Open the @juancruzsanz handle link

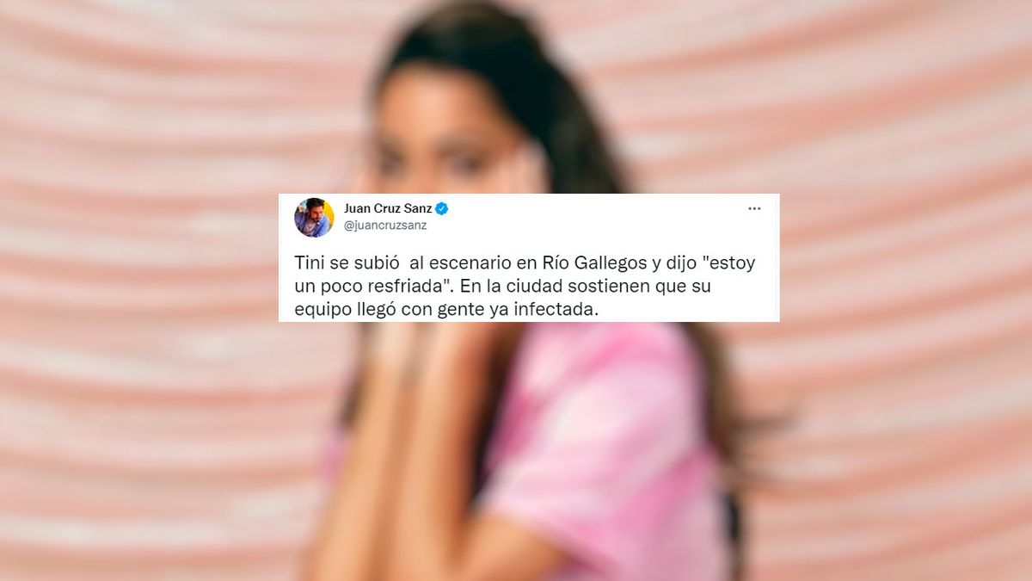point(384,226)
